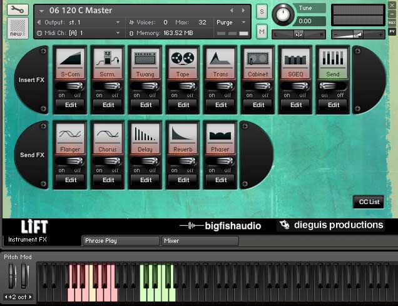Click the Max voices value 32
Viewport: 398px width, 306px height.
pos(202,23)
